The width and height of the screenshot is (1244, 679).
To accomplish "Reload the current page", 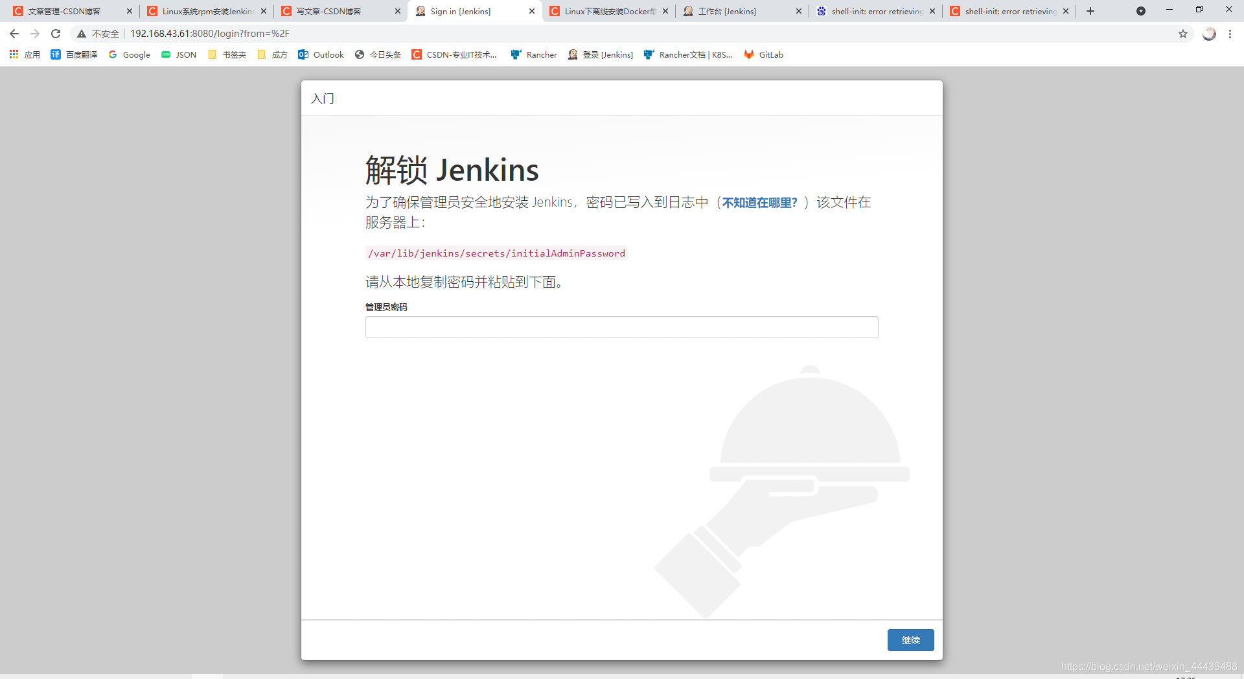I will pyautogui.click(x=56, y=34).
